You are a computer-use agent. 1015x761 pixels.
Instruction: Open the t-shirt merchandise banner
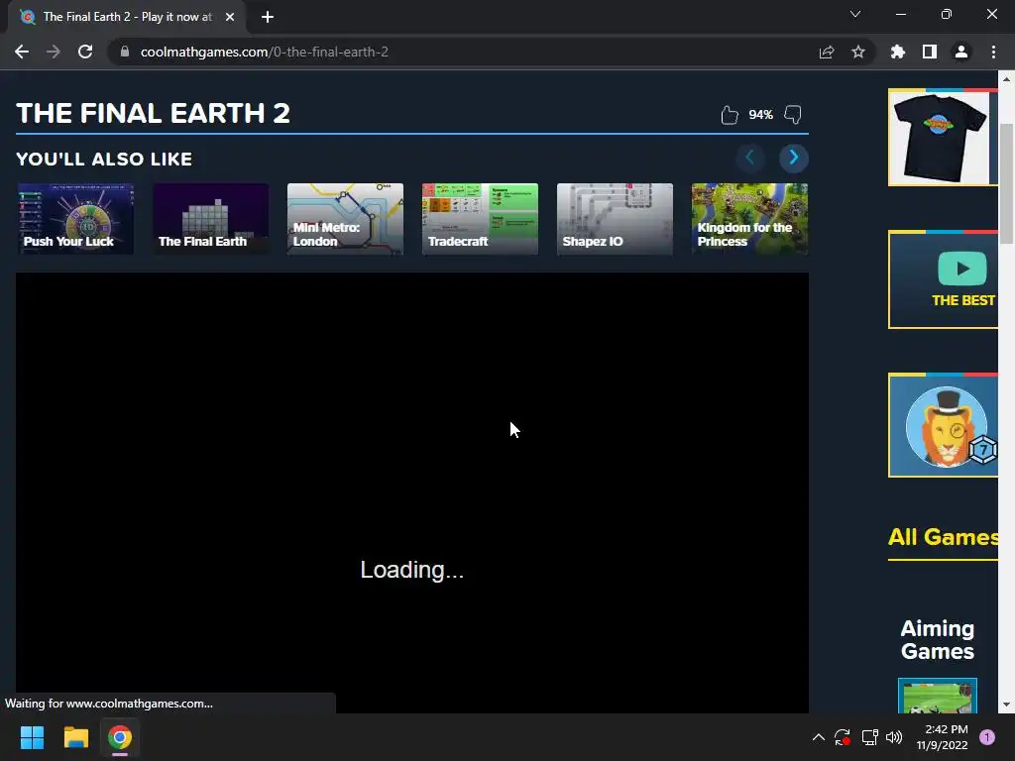[x=944, y=137]
